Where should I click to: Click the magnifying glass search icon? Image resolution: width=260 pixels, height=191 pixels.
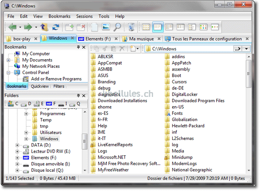pos(117,27)
